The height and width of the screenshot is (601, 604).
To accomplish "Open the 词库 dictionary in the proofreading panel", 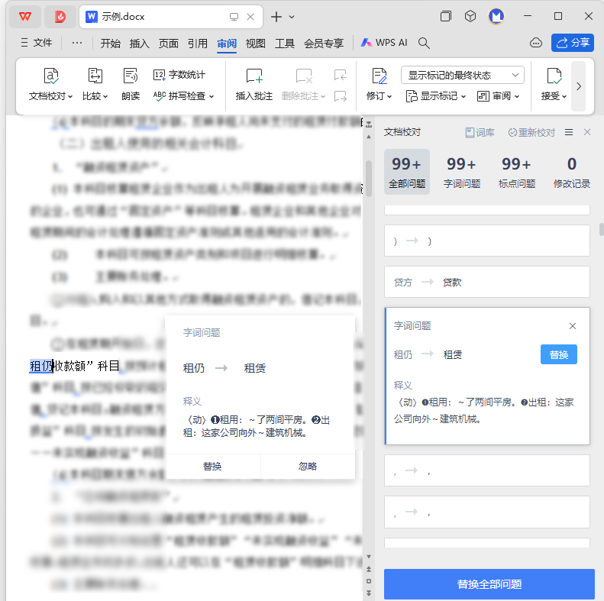I will tap(480, 133).
